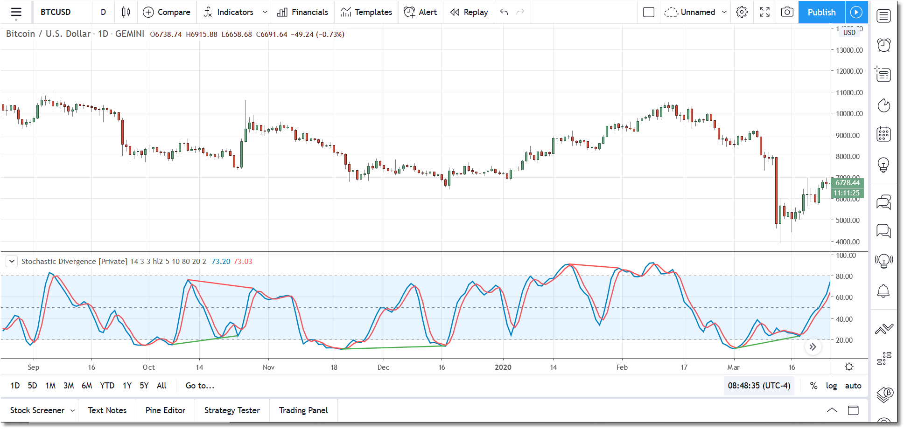
Task: Open the D interval selector
Action: pyautogui.click(x=104, y=12)
